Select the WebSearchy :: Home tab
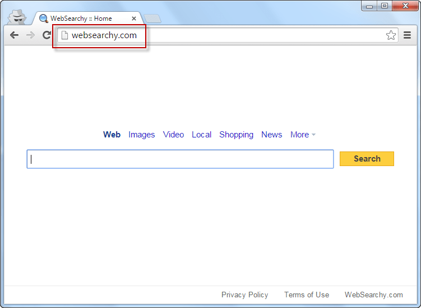This screenshot has width=421, height=308. [87, 19]
